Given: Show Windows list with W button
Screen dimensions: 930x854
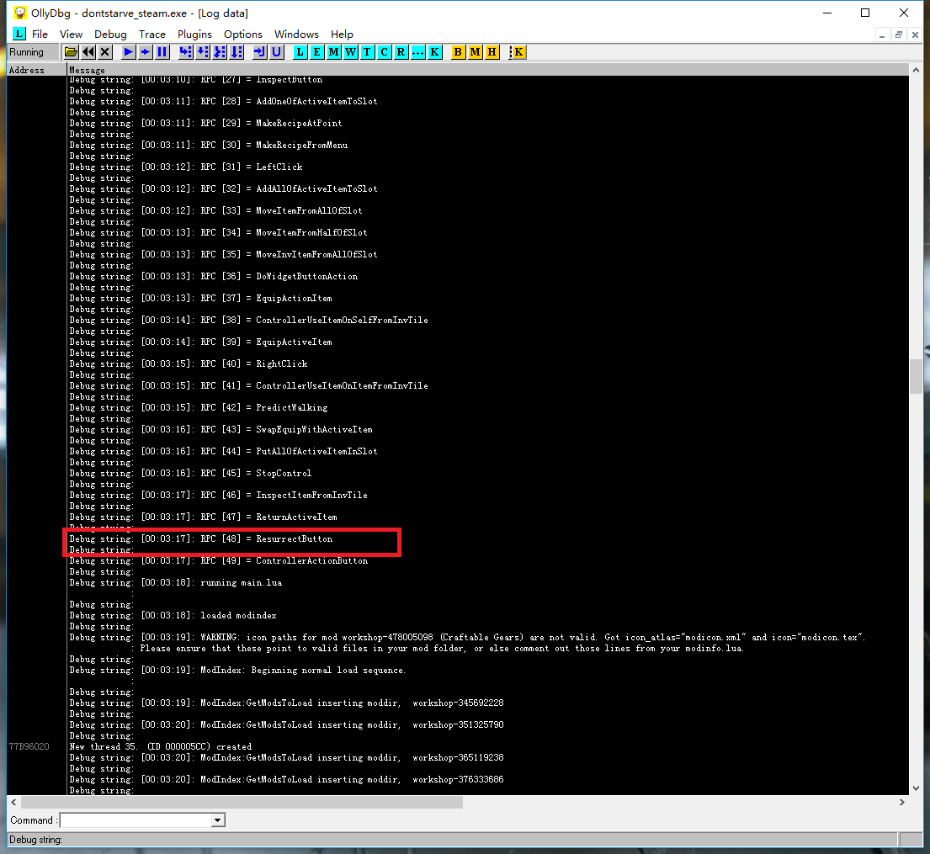Looking at the screenshot, I should (350, 52).
